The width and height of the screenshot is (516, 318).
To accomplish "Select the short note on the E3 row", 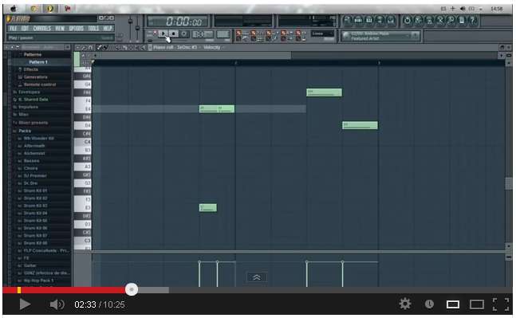I will [208, 207].
